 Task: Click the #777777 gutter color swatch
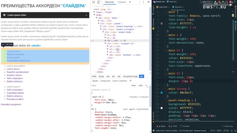161,24
